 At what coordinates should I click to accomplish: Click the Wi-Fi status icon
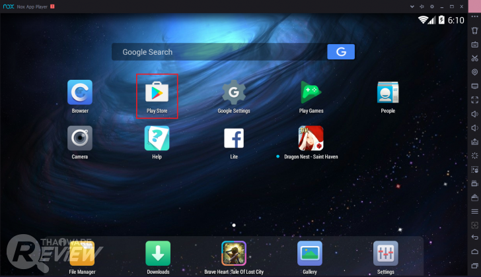(423, 20)
